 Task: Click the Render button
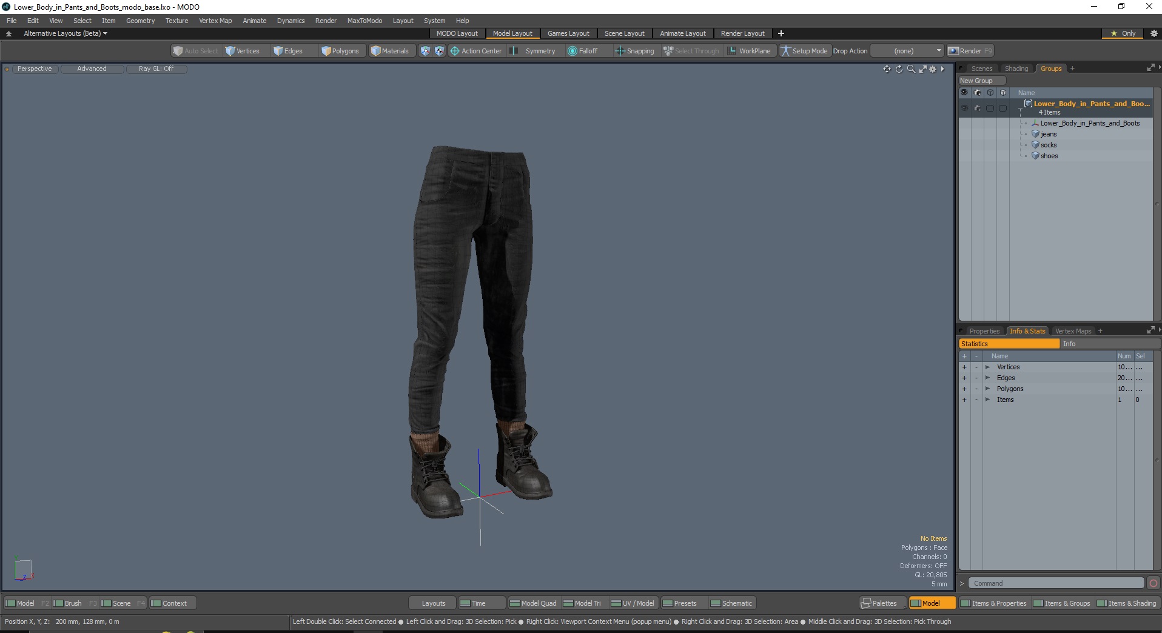pos(970,51)
